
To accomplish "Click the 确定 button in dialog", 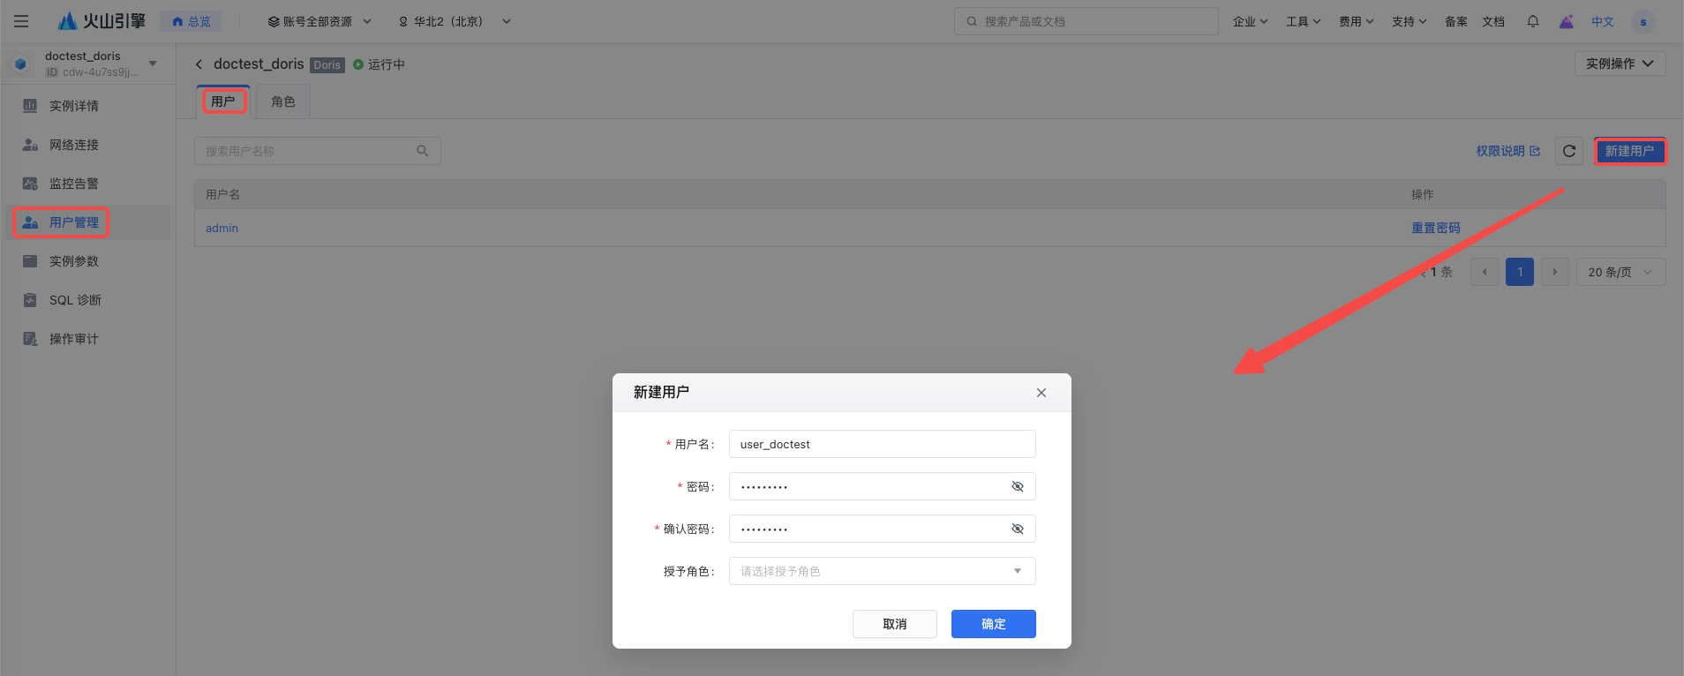I will pos(994,624).
